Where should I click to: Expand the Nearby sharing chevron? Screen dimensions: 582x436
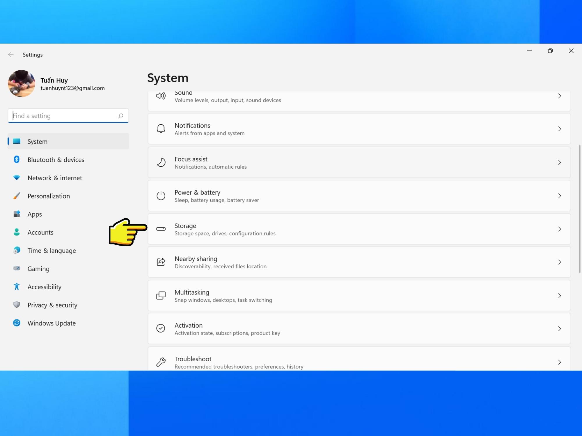click(559, 262)
